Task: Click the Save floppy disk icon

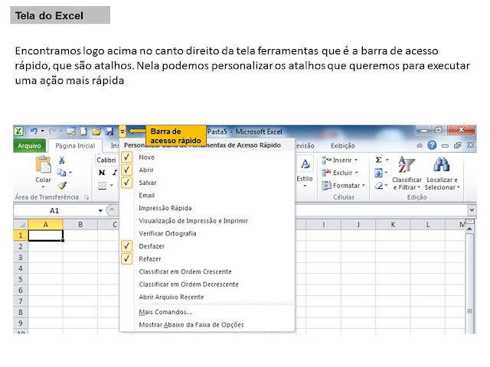Action: coord(109,132)
